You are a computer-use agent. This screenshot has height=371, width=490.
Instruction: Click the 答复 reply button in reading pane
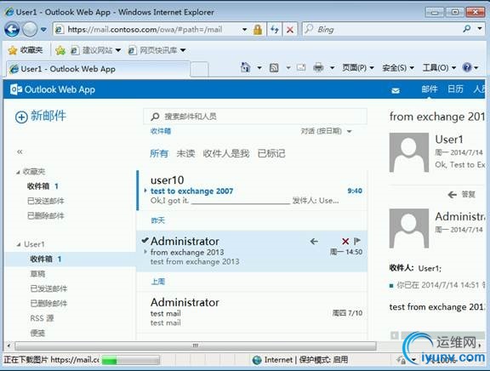(462, 195)
